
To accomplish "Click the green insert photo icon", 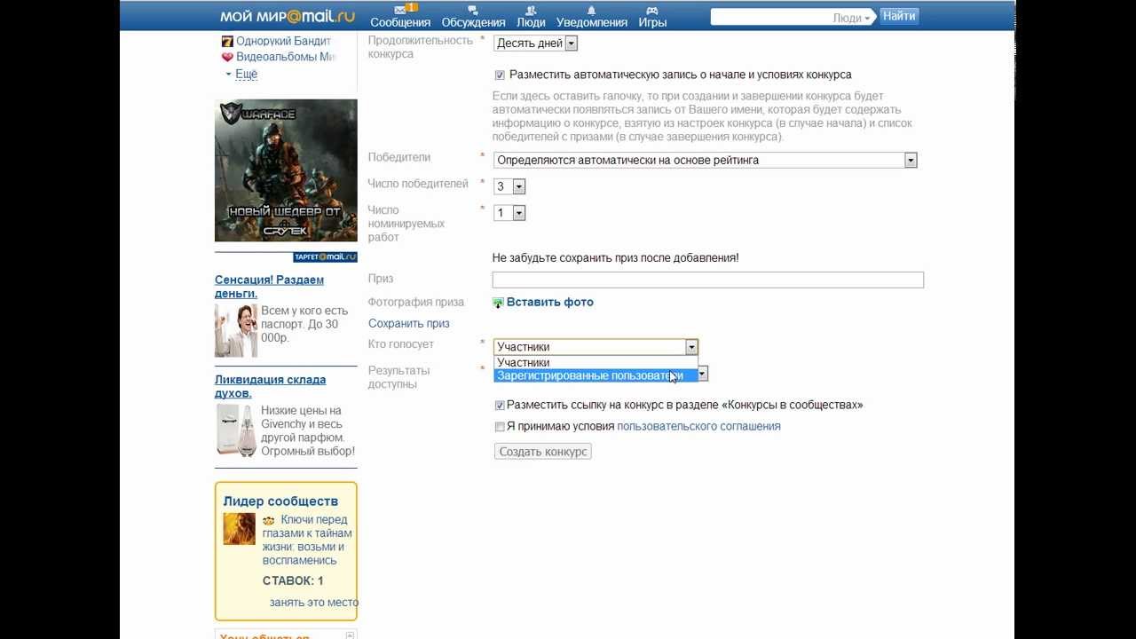I will [x=498, y=303].
